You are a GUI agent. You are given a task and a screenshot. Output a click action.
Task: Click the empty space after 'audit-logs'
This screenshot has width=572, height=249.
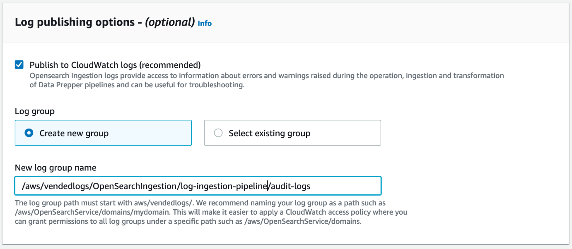(348, 186)
